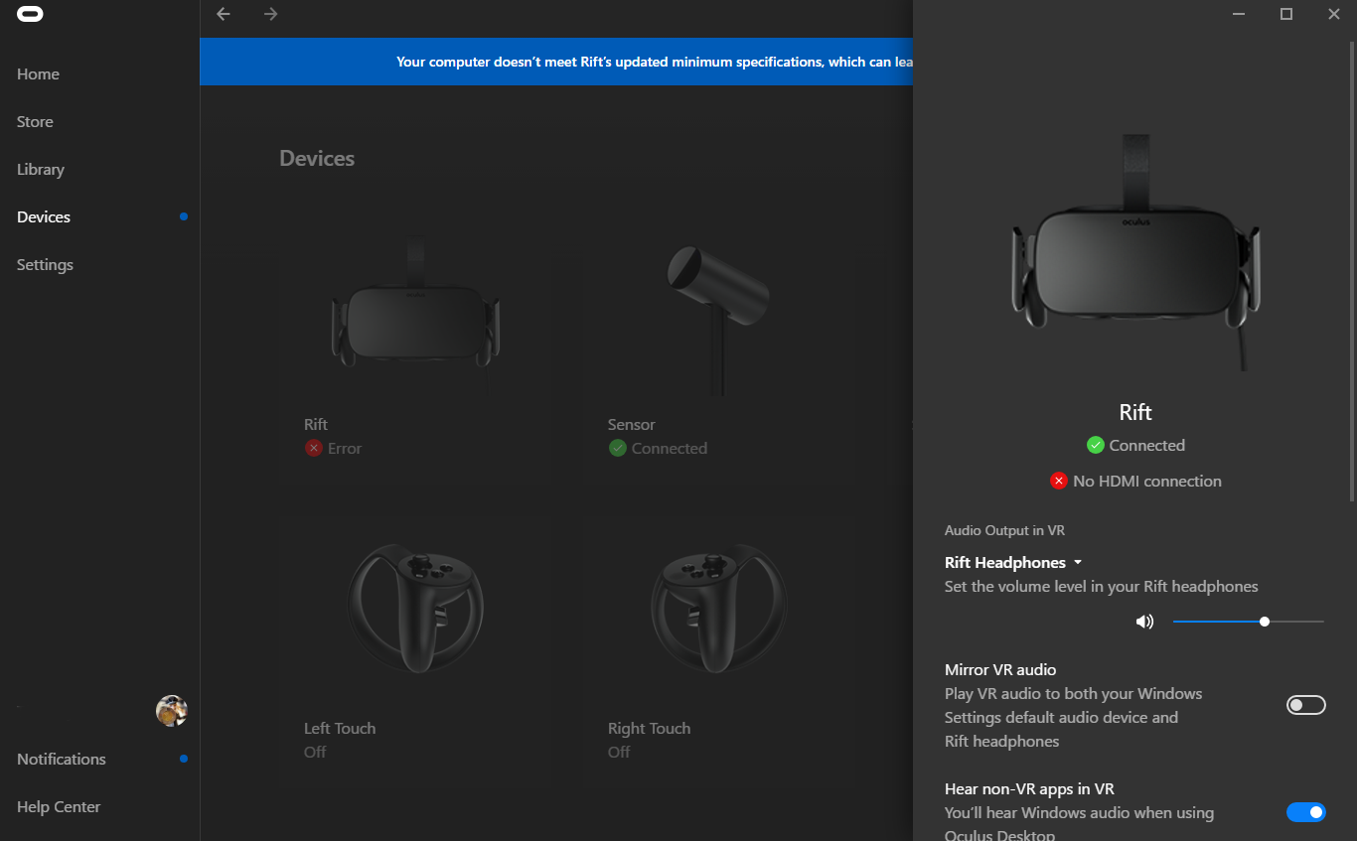
Task: Click the Rift device label
Action: coord(316,424)
